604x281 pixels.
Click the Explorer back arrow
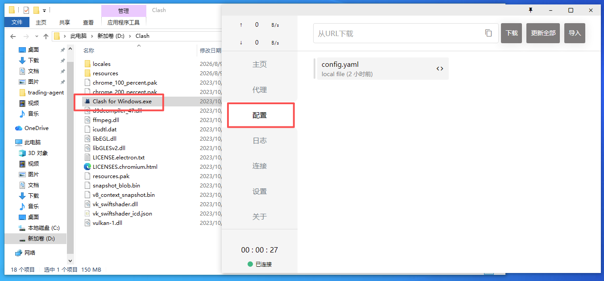coord(13,36)
